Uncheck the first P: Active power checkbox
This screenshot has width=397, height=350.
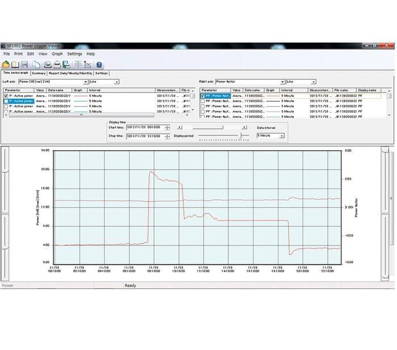[6, 96]
